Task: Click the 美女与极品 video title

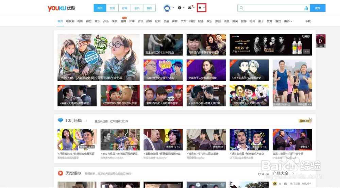Action: point(119,154)
